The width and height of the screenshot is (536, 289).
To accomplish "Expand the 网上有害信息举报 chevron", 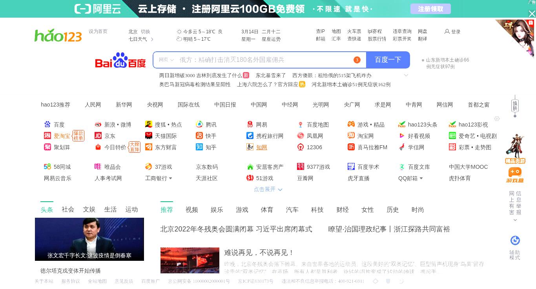I will click(515, 220).
